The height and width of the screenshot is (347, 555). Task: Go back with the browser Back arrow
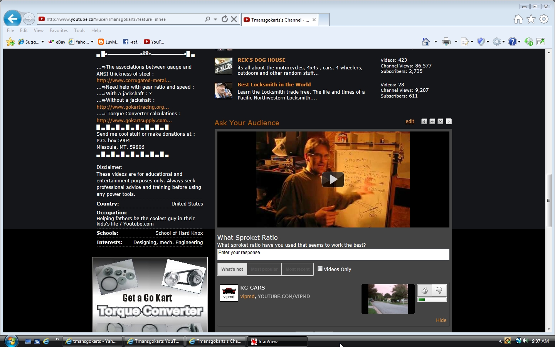[x=12, y=19]
